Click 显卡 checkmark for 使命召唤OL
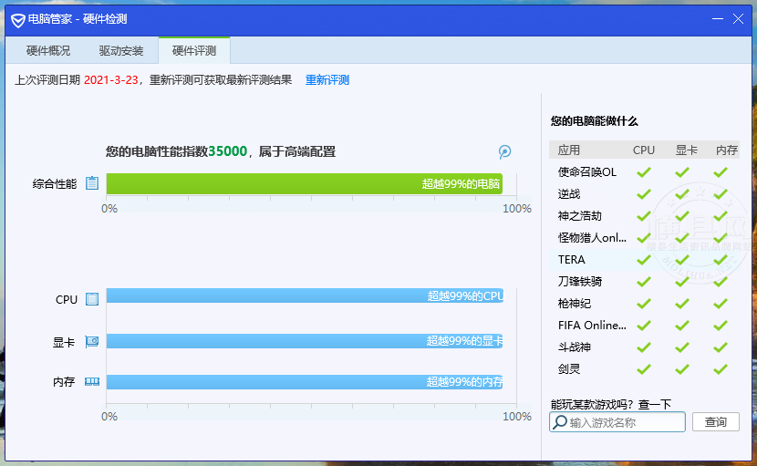The image size is (757, 466). [681, 172]
